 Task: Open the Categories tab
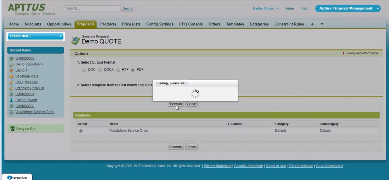pos(259,24)
